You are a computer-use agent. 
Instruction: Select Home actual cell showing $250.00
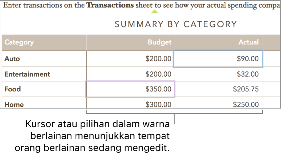pyautogui.click(x=218, y=104)
